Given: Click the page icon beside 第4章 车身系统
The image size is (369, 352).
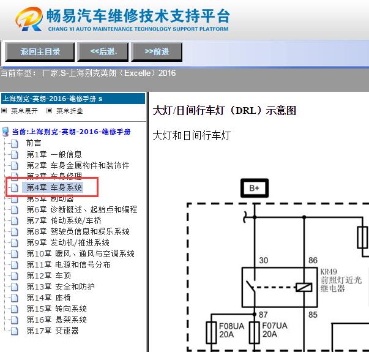Looking at the screenshot, I should 14,188.
